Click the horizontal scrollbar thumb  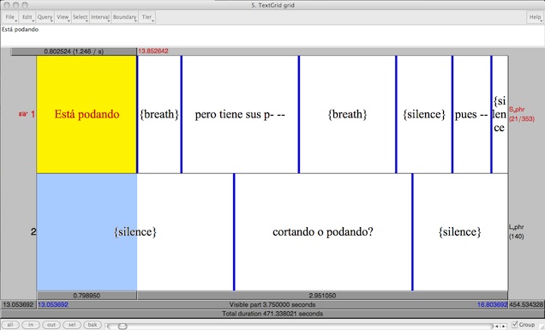tap(123, 327)
